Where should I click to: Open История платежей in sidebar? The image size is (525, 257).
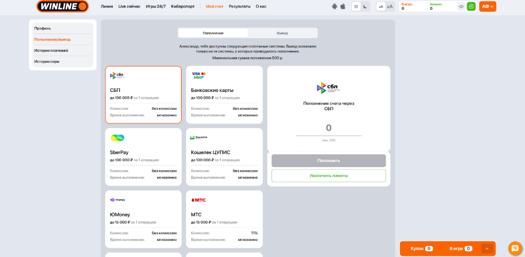click(x=51, y=50)
